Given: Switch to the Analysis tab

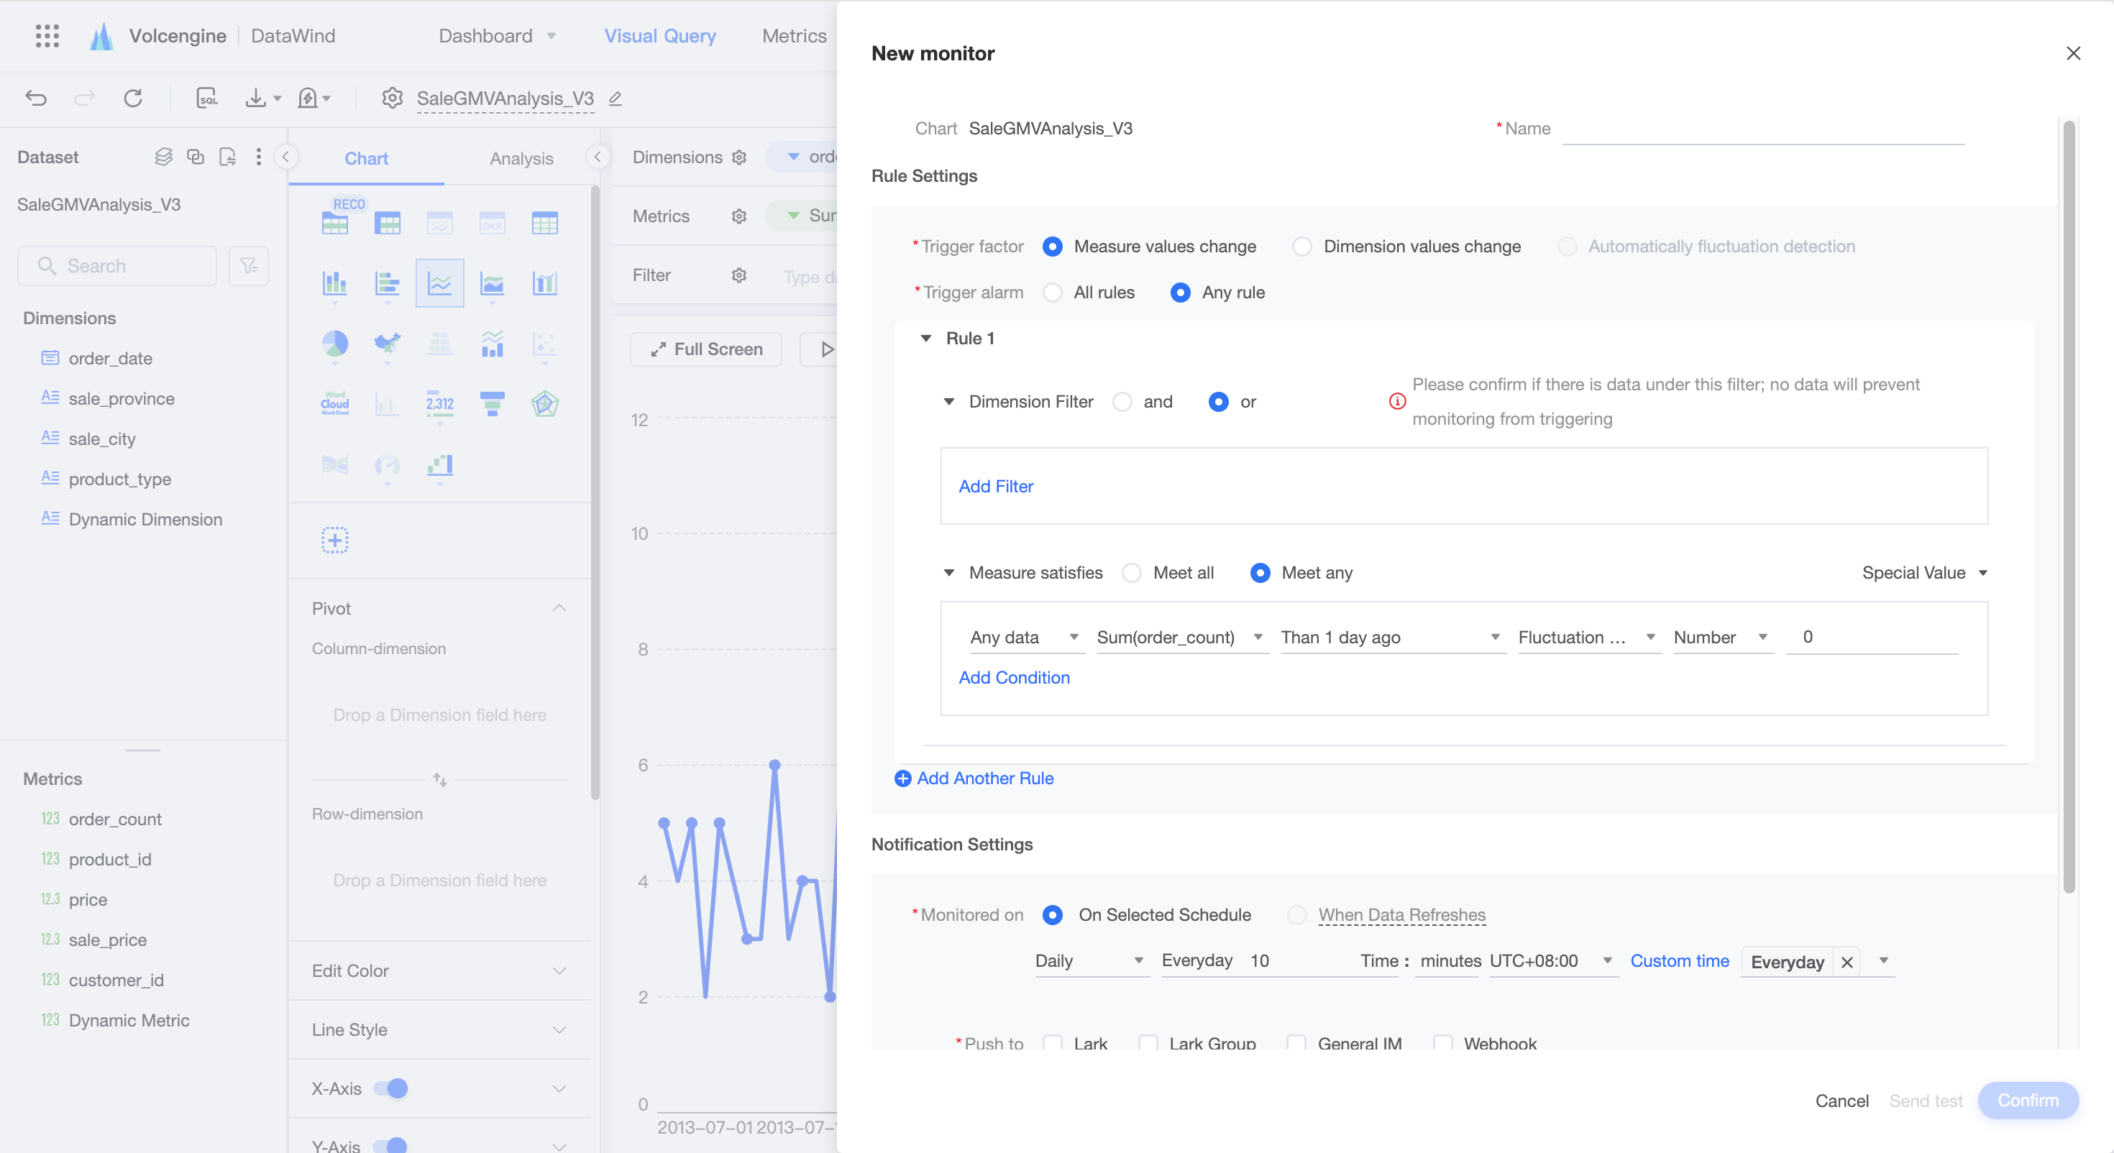Looking at the screenshot, I should tap(521, 158).
